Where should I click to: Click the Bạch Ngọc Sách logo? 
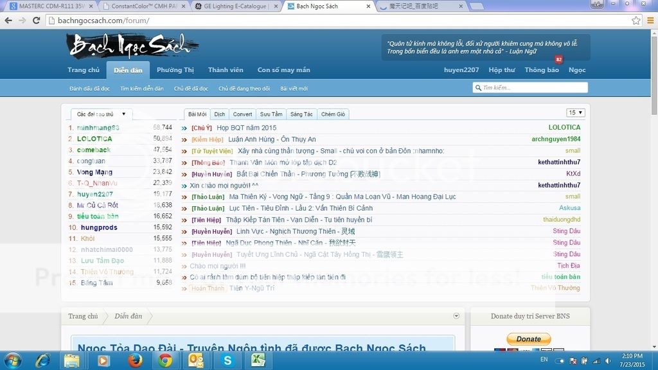tap(132, 46)
